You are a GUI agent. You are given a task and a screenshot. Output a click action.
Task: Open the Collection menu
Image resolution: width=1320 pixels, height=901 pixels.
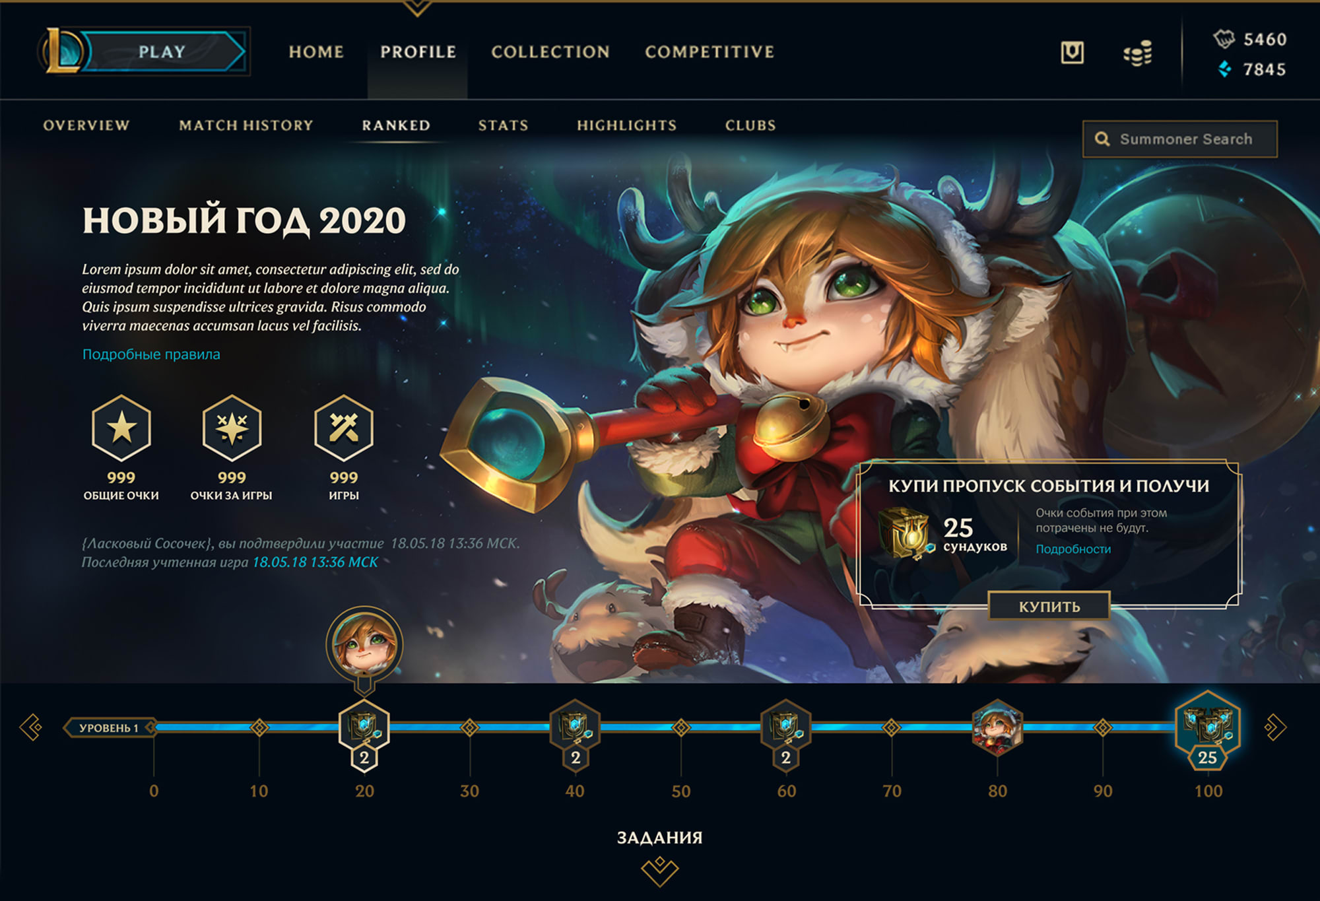point(550,51)
